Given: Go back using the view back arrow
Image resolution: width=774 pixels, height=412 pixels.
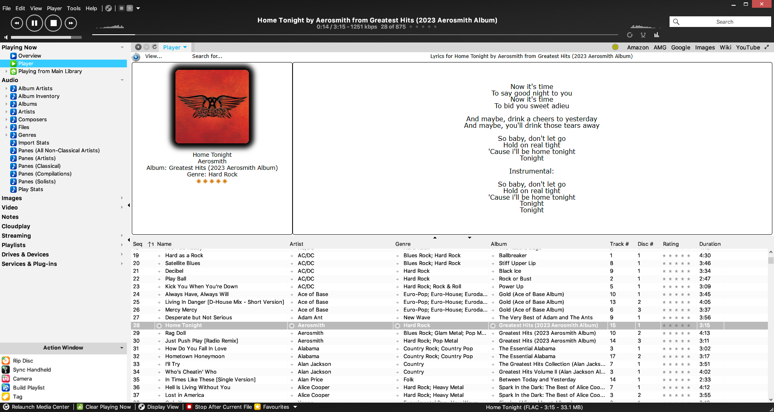Looking at the screenshot, I should (138, 47).
